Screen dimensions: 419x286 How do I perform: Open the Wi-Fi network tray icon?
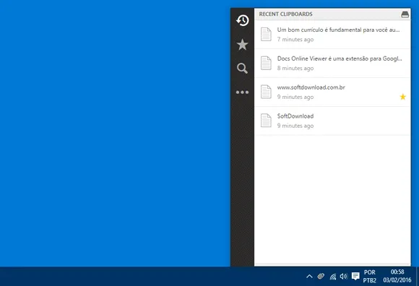333,277
